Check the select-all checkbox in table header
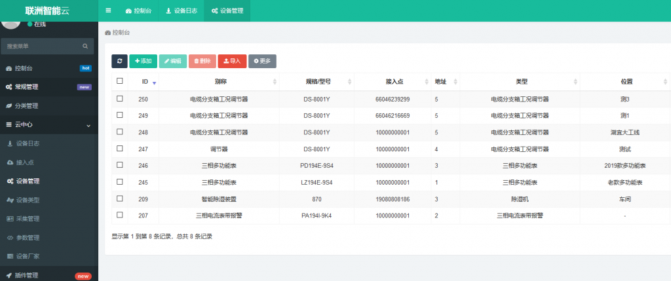This screenshot has width=671, height=281. (119, 81)
